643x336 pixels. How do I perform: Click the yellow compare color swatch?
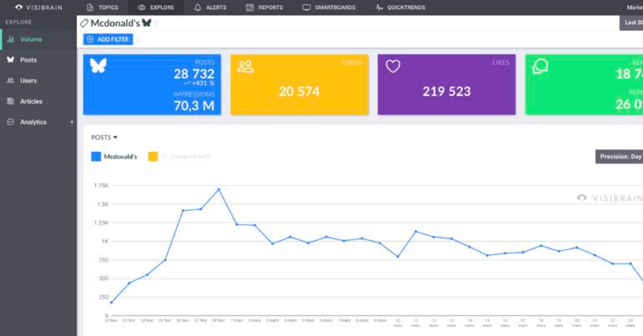(x=153, y=157)
